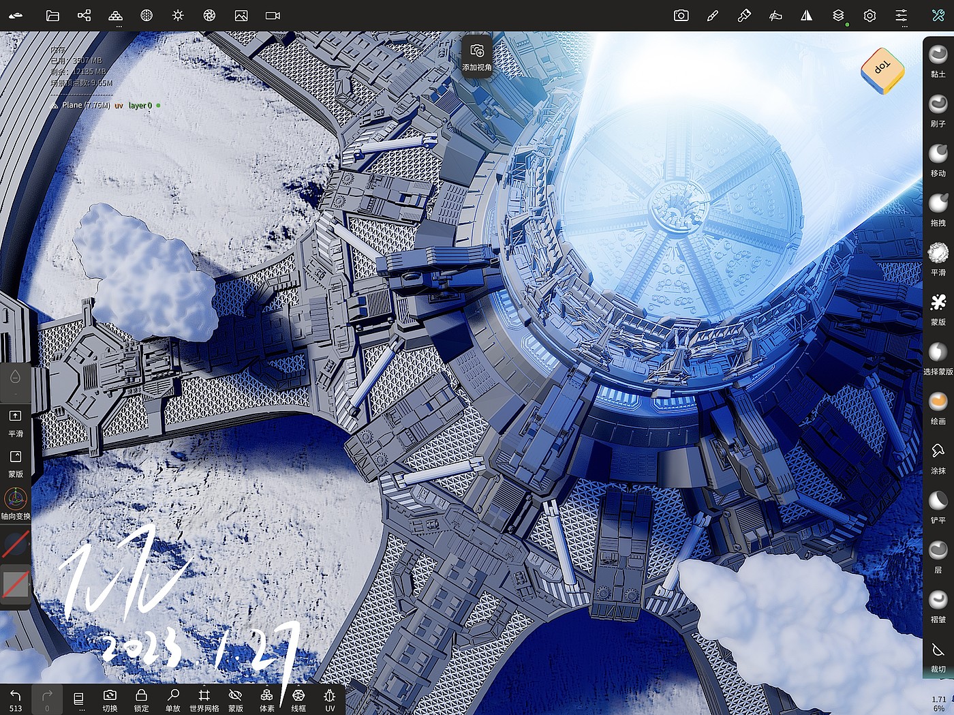
Task: Toggle 蒙版 mask visibility eye icon
Action: click(x=236, y=698)
